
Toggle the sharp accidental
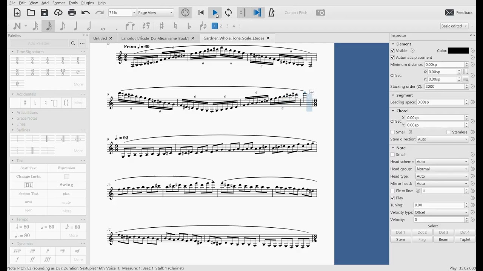click(x=162, y=26)
